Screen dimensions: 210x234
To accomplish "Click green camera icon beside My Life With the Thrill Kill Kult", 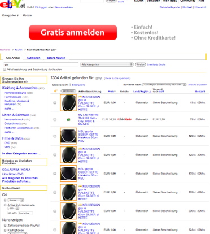I will pos(68,119).
